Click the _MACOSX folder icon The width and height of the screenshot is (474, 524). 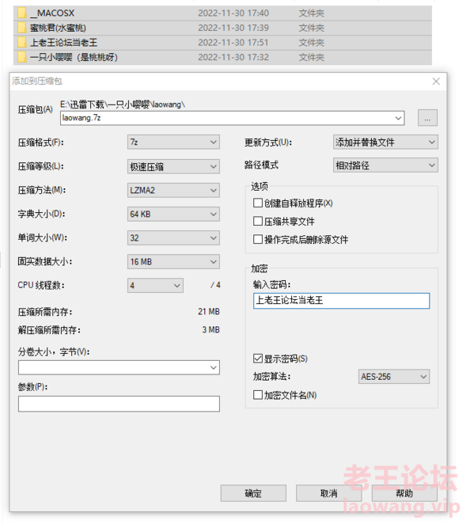tap(21, 13)
